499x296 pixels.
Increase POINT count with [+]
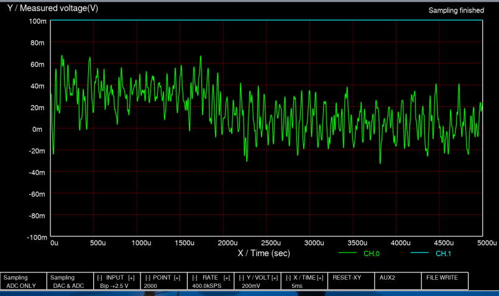point(177,278)
